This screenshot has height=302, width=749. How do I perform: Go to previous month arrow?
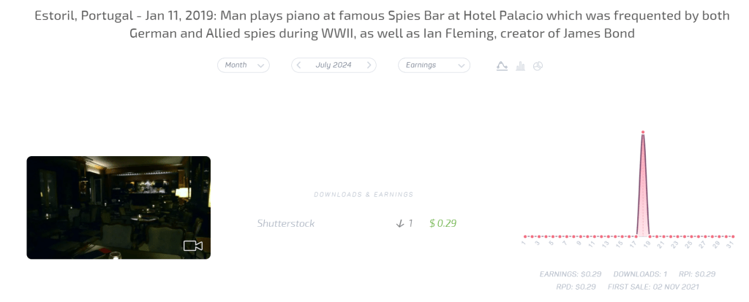[x=298, y=65]
